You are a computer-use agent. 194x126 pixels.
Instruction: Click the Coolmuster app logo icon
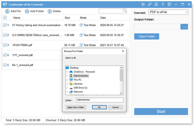coord(5,5)
